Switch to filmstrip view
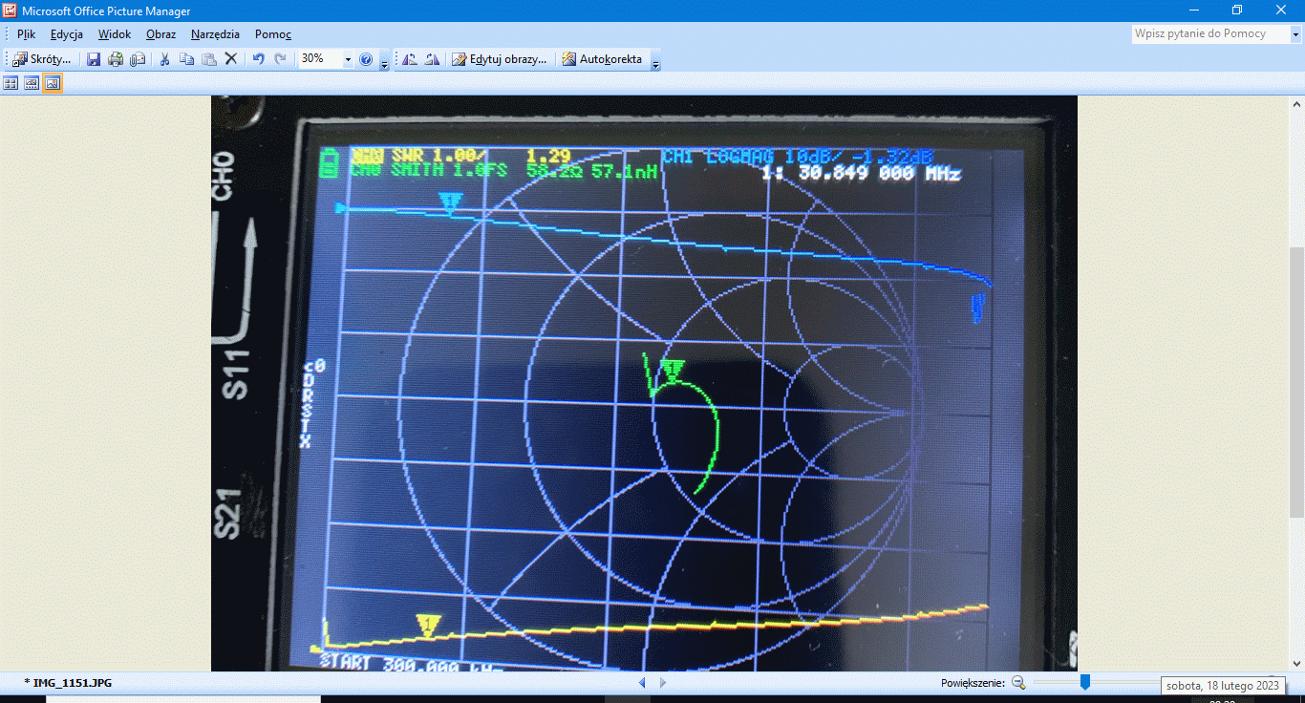This screenshot has height=703, width=1305. coord(32,83)
